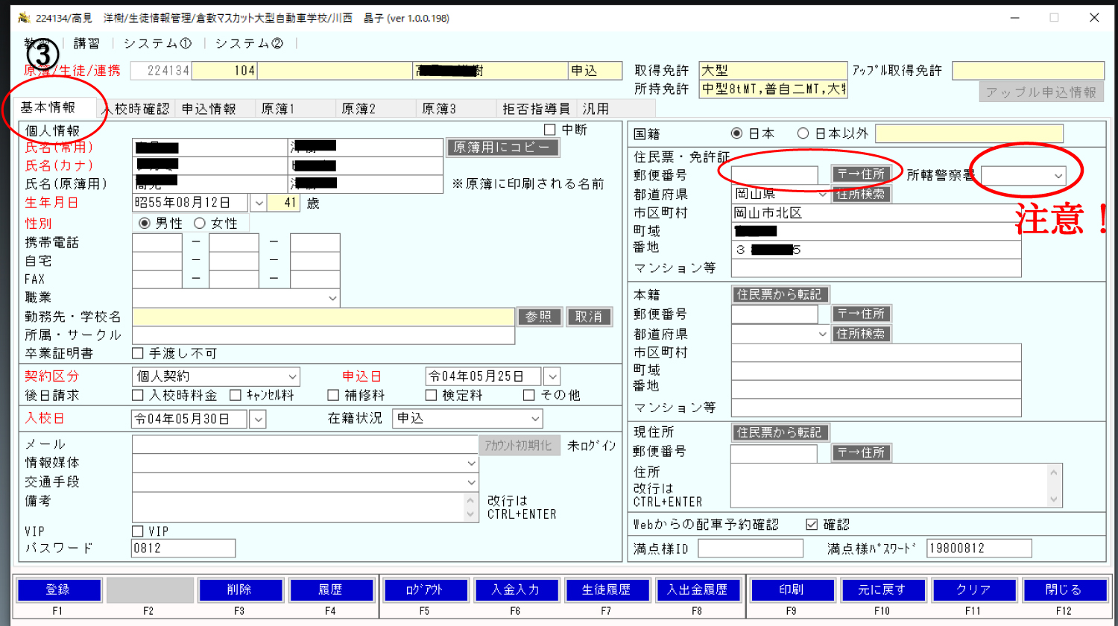Switch to the 申込情報 tab

(x=209, y=109)
